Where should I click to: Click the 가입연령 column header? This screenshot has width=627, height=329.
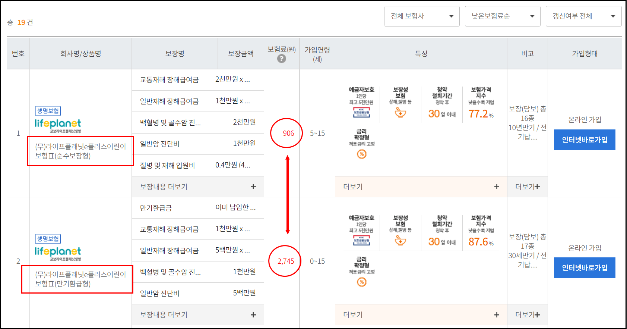tap(317, 54)
